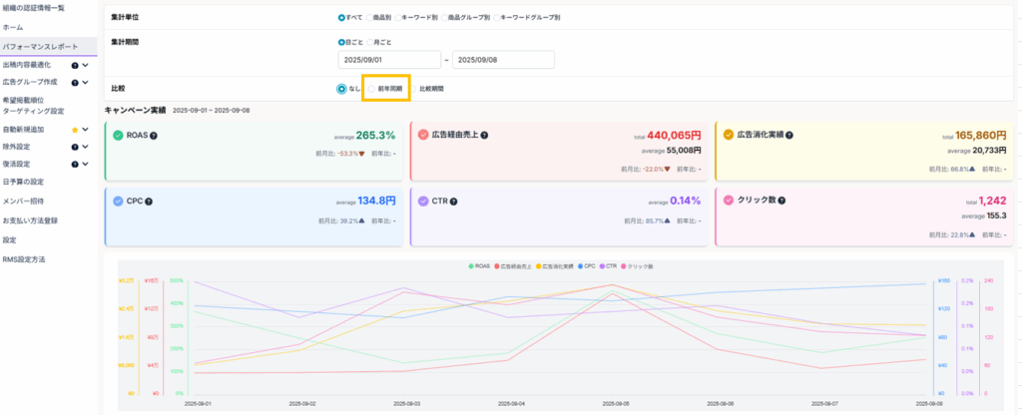Click the help icon beside ROAS

point(153,135)
